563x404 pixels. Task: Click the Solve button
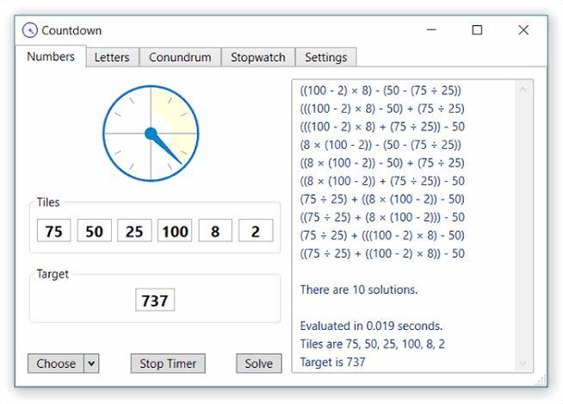259,364
